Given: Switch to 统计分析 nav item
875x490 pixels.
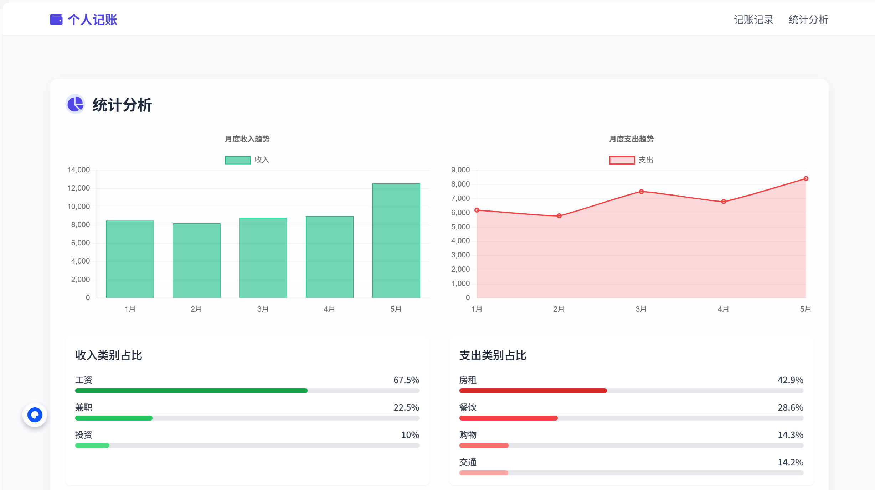Looking at the screenshot, I should point(808,20).
